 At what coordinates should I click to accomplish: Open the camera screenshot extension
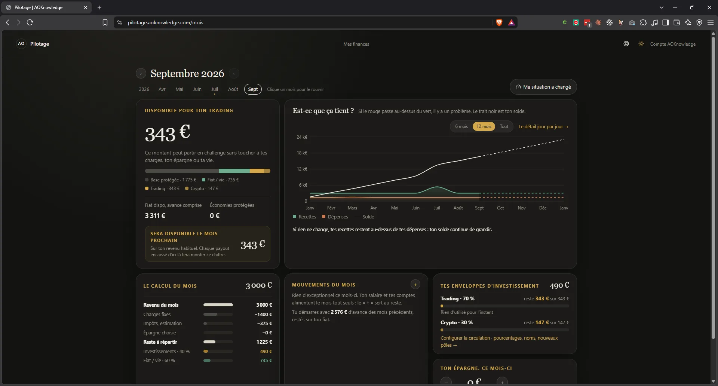(x=632, y=22)
